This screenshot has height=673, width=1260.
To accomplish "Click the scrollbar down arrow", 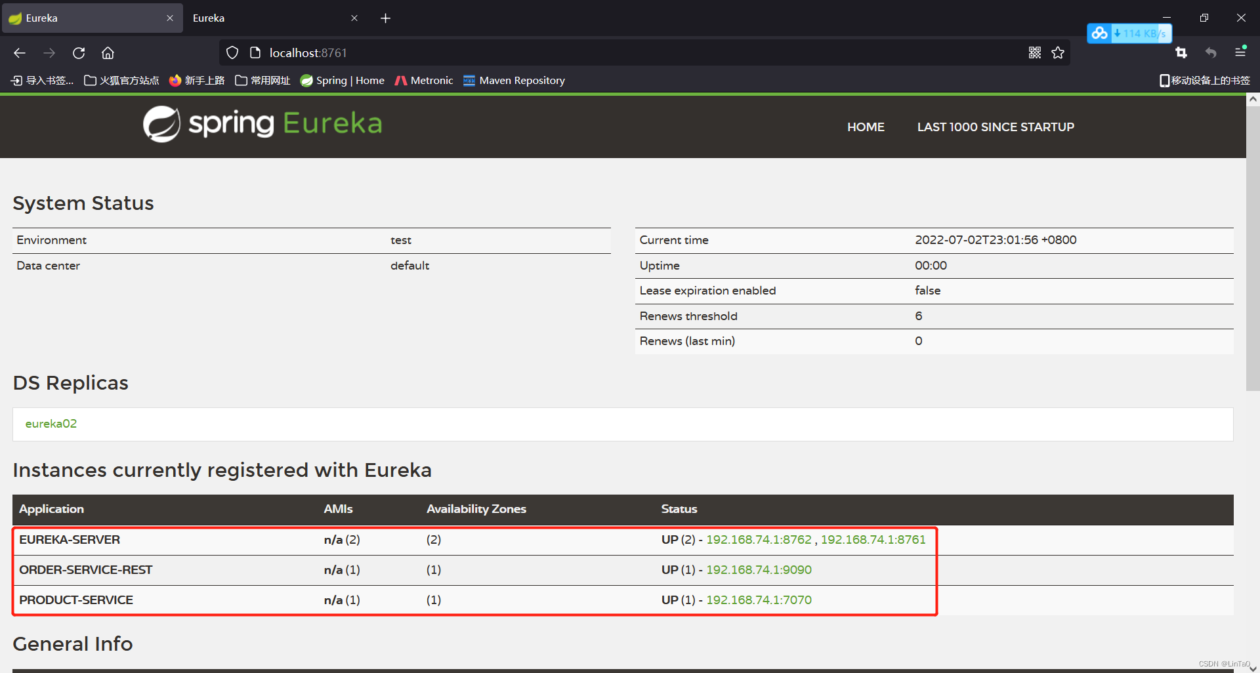I will pyautogui.click(x=1253, y=668).
